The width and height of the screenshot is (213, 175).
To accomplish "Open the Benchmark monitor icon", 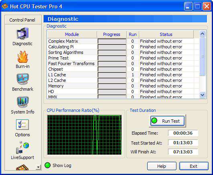I will (22, 79).
